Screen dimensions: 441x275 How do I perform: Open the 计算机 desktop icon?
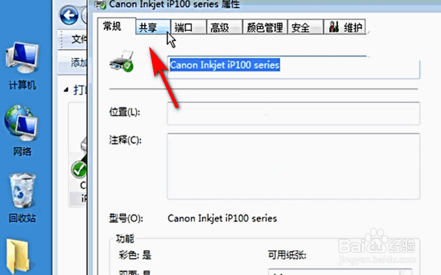pos(22,65)
